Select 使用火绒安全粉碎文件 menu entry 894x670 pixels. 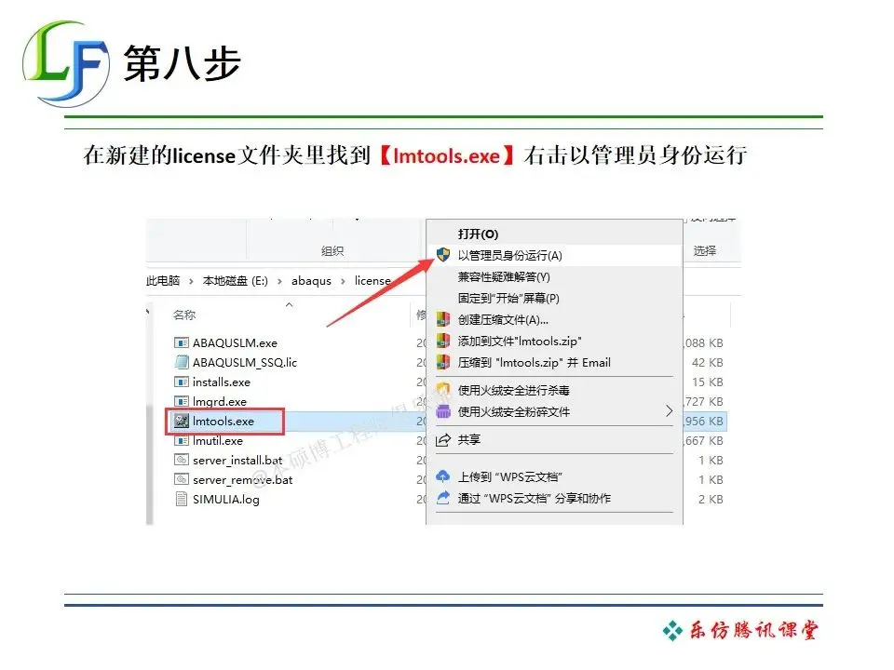tap(554, 412)
